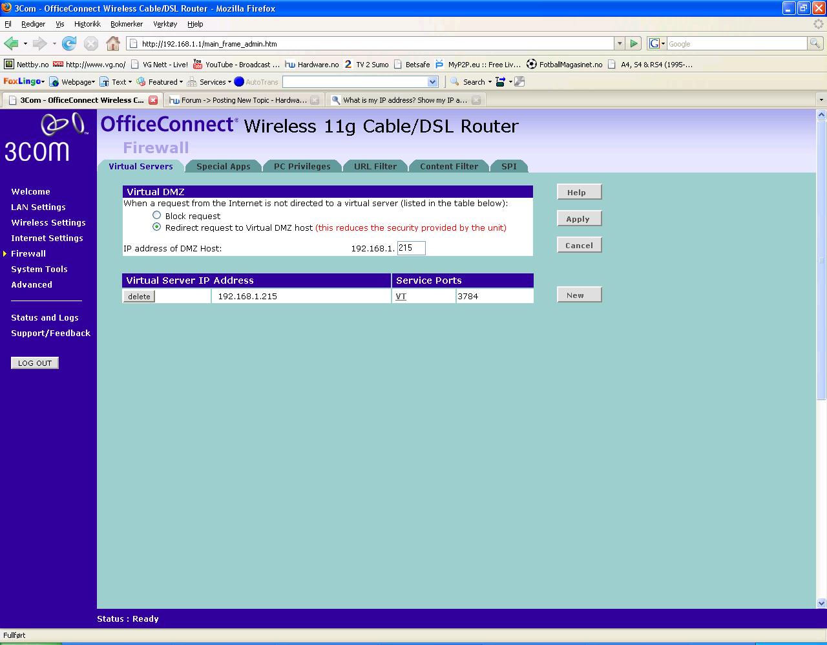Click the Stop loading icon
Screen dimensions: 827x645
pos(91,43)
